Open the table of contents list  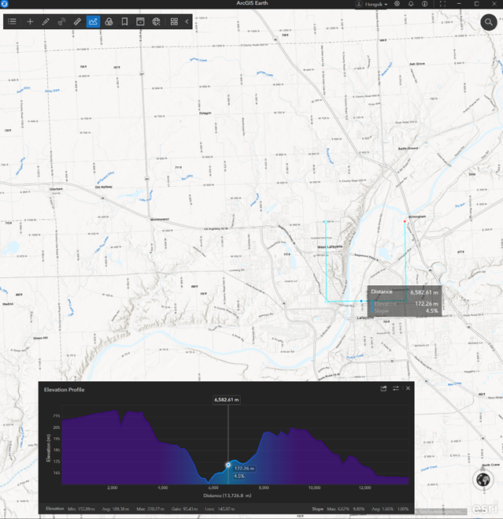[x=12, y=21]
